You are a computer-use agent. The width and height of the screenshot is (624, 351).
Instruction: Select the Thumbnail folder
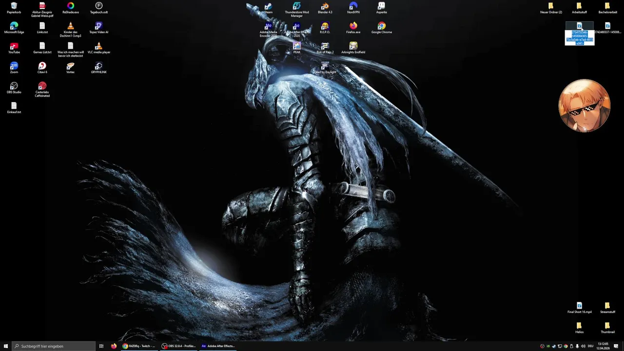point(607,328)
